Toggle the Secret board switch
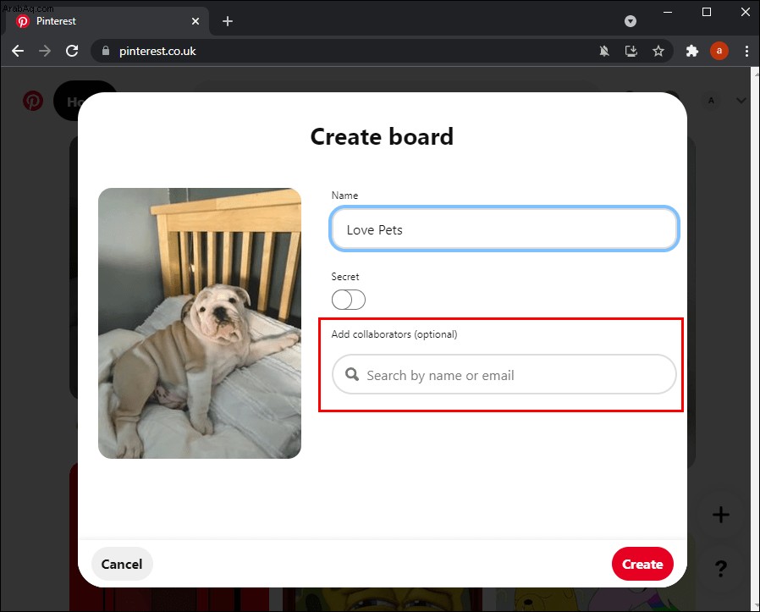The image size is (760, 612). pos(349,300)
